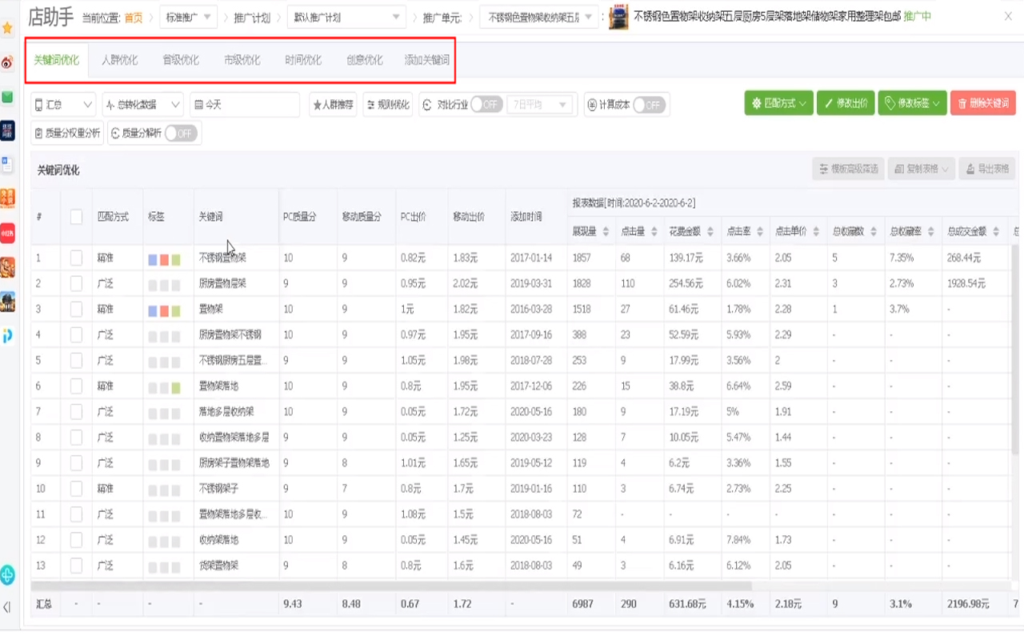1024x640 pixels.
Task: Open 汇总 device dropdown
Action: coord(63,105)
